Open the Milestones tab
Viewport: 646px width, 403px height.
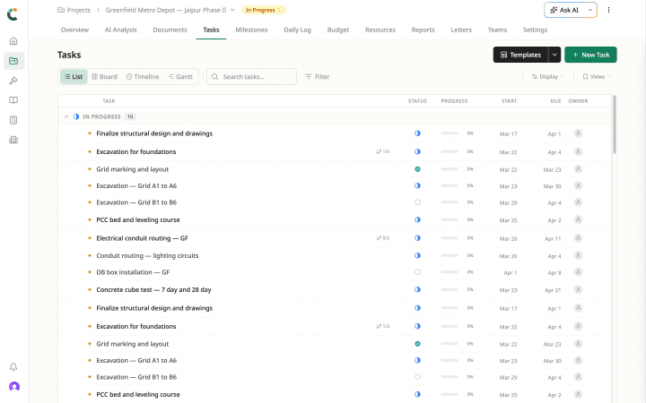click(251, 30)
